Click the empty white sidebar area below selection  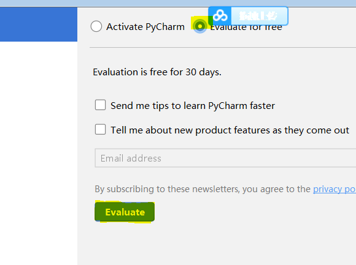pyautogui.click(x=39, y=152)
